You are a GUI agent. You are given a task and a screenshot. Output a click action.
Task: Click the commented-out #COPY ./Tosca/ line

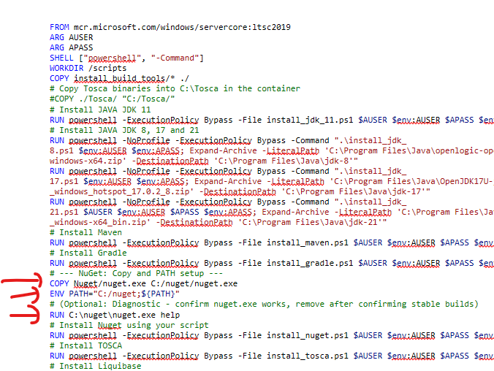(x=112, y=99)
